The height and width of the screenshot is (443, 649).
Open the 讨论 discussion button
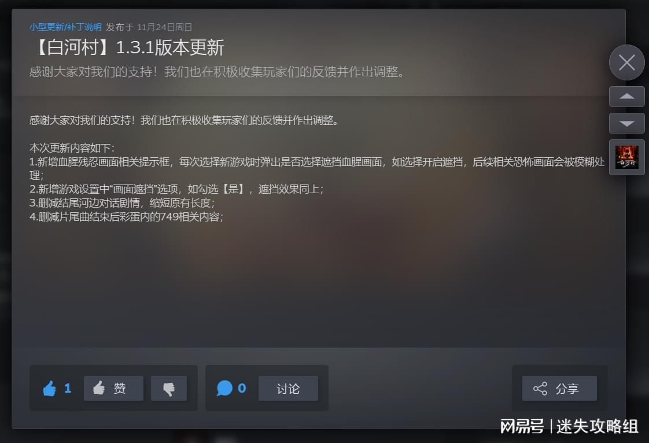(x=288, y=389)
